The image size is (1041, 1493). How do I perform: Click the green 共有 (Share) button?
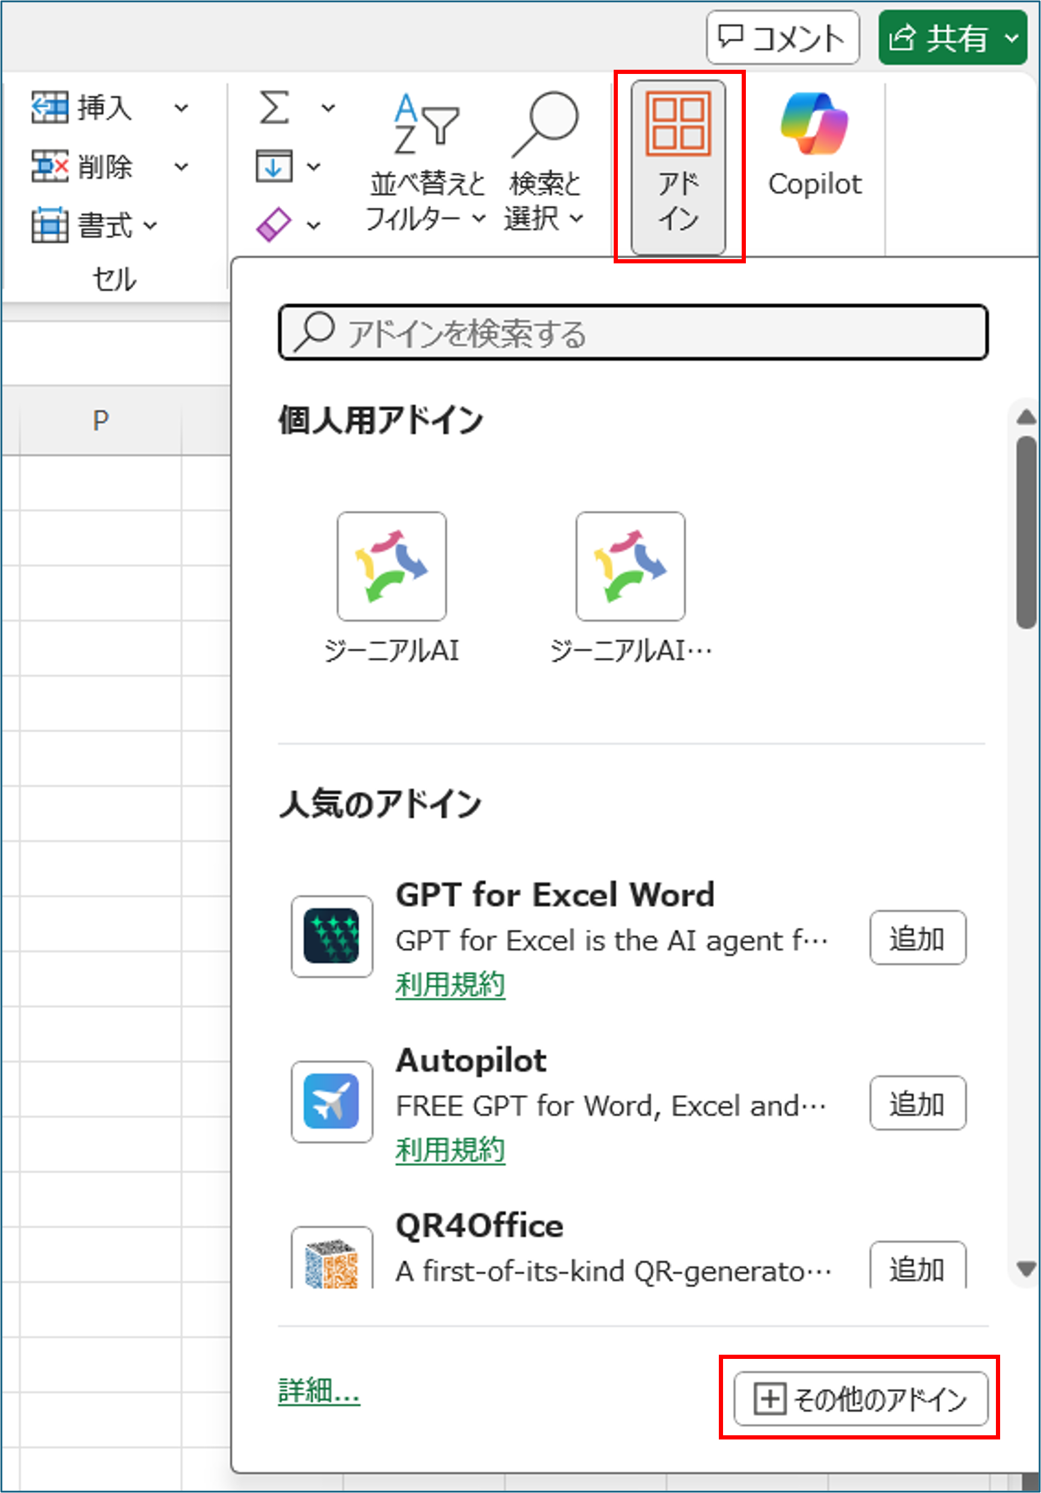pyautogui.click(x=952, y=38)
